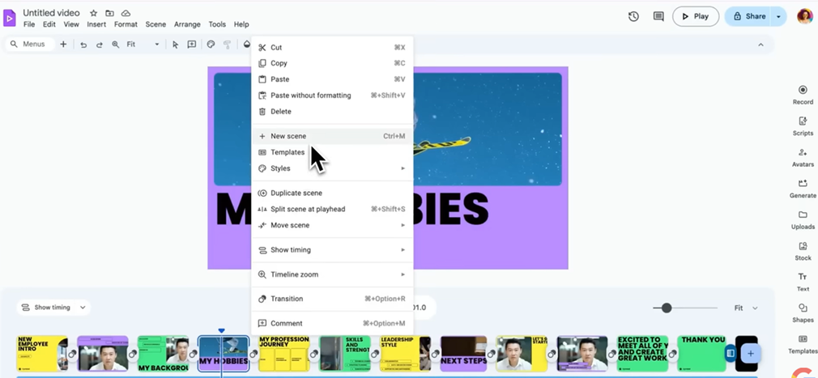Open the Uploads sidebar panel
The height and width of the screenshot is (378, 818).
[x=803, y=219]
